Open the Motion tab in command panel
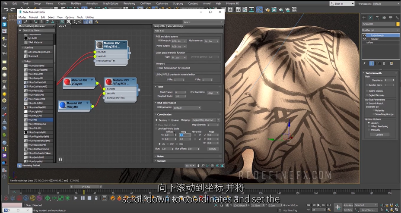The width and height of the screenshot is (401, 213). [384, 18]
